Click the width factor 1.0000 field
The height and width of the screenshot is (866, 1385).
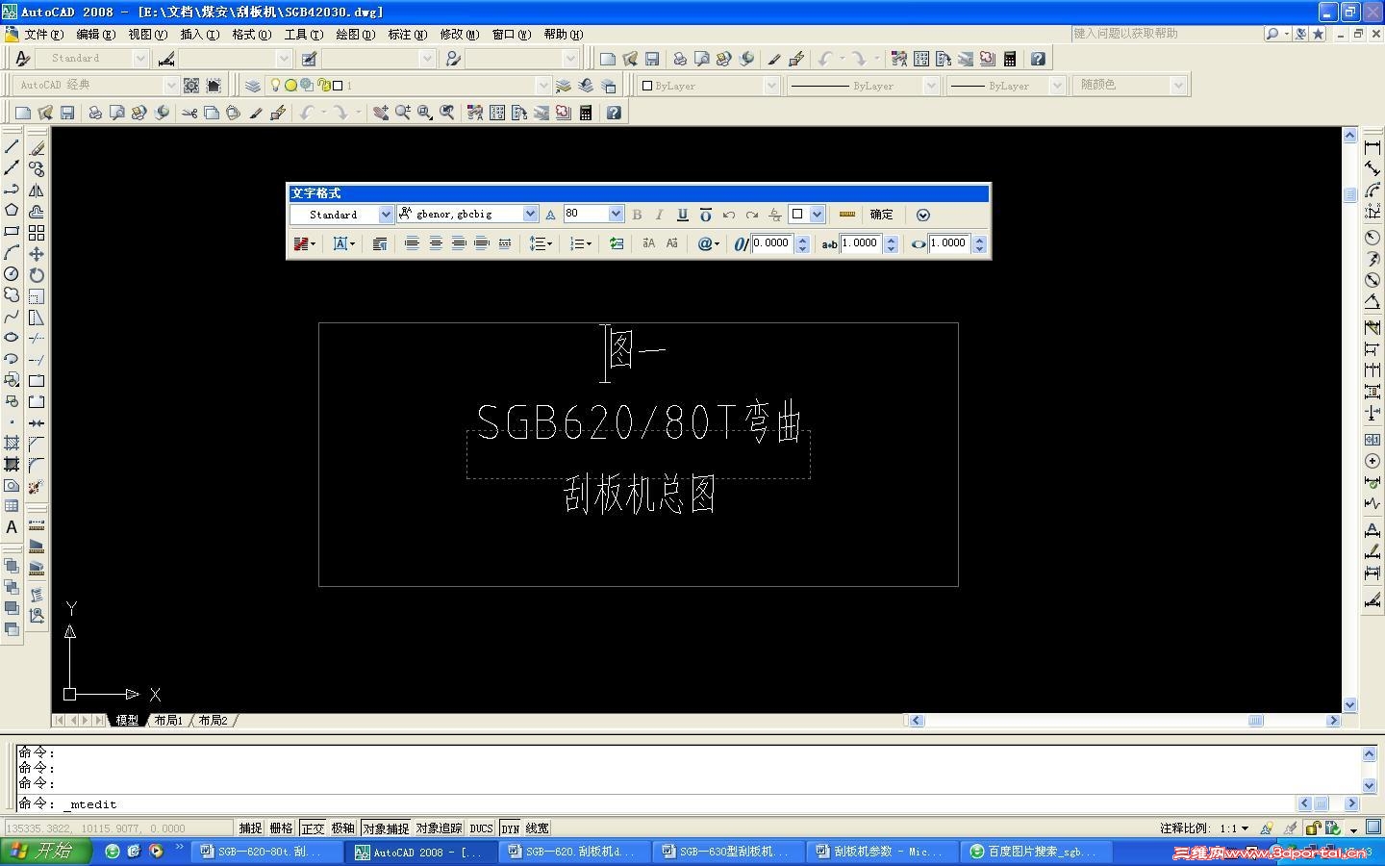click(x=948, y=243)
